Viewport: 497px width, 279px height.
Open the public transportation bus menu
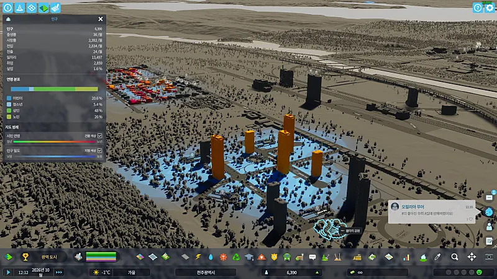point(287,257)
